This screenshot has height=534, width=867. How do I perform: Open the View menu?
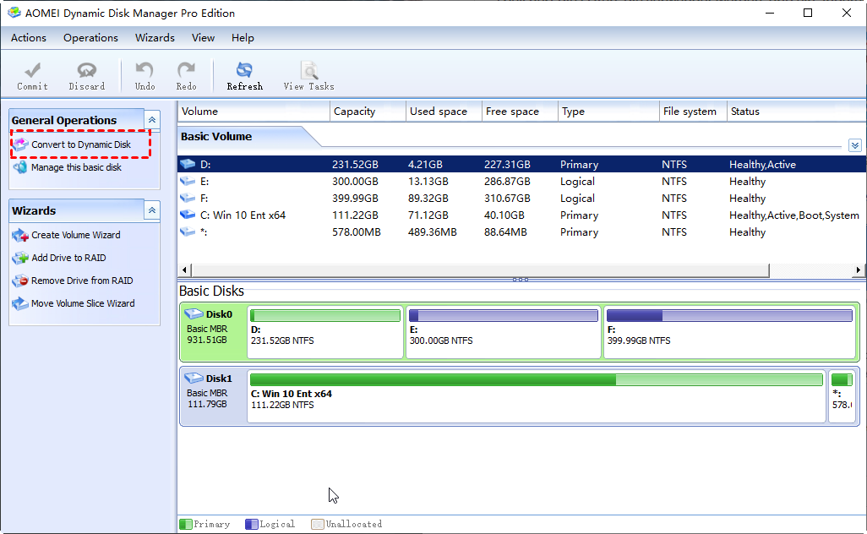coord(203,37)
